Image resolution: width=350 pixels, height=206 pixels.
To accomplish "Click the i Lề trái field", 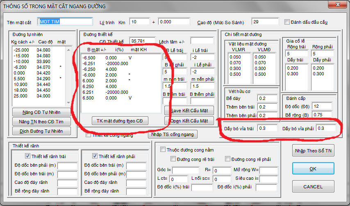I will (202, 57).
